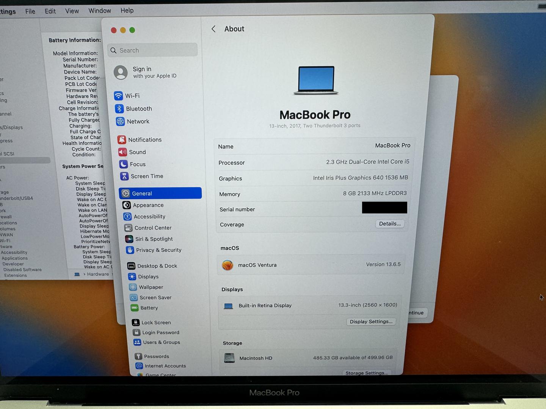The image size is (546, 409).
Task: Select Disabled Software in System Information sidebar
Action: pos(22,270)
